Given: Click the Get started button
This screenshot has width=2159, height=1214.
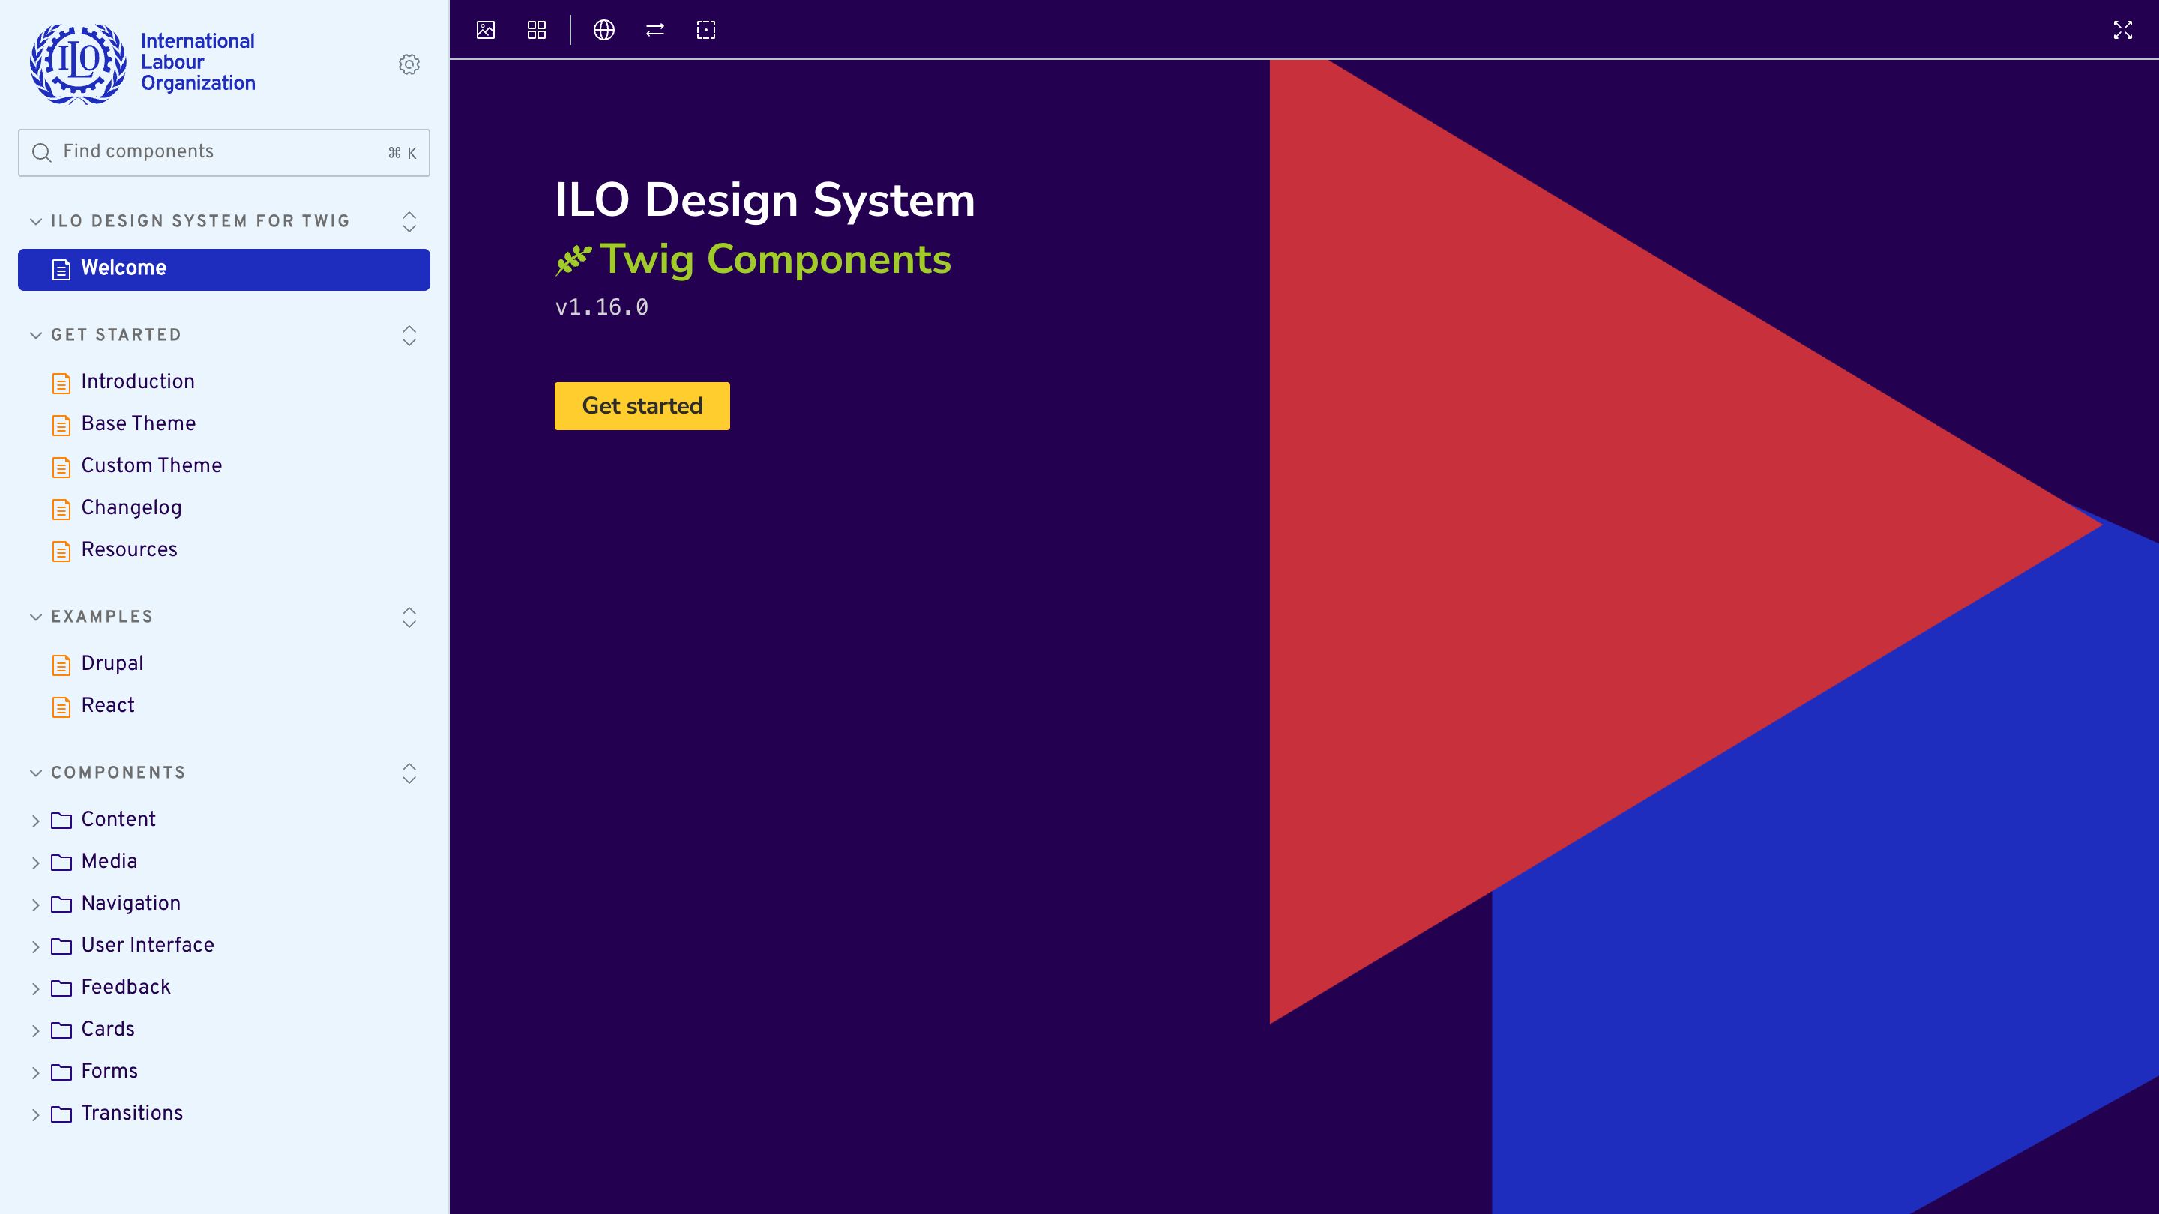Looking at the screenshot, I should 642,405.
